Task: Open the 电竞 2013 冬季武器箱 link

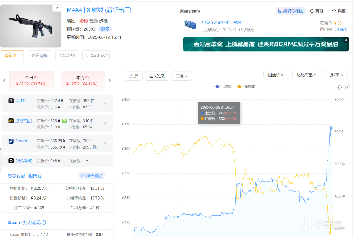Action: 222,23
